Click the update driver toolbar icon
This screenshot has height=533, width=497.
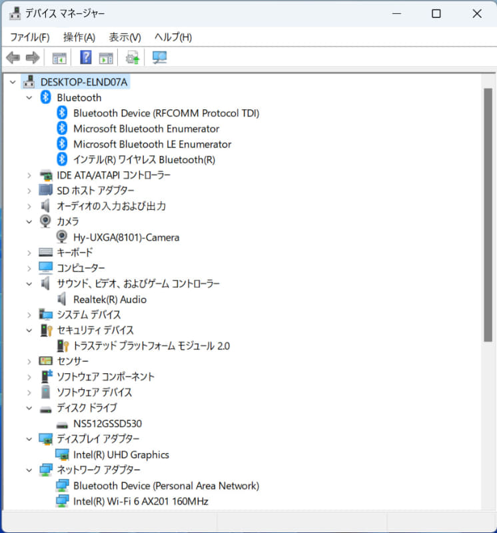132,57
